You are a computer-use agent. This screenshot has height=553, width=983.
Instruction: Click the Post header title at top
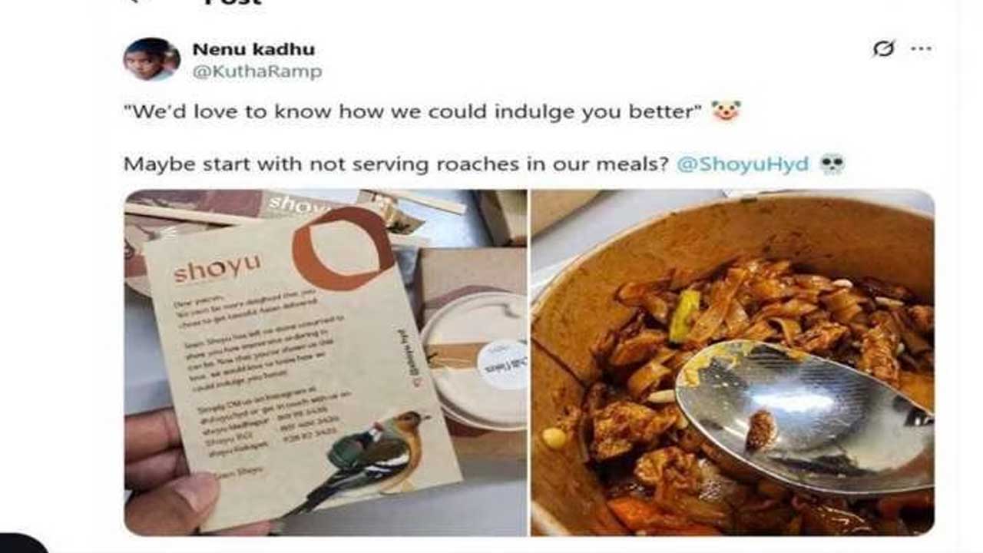pos(233,3)
